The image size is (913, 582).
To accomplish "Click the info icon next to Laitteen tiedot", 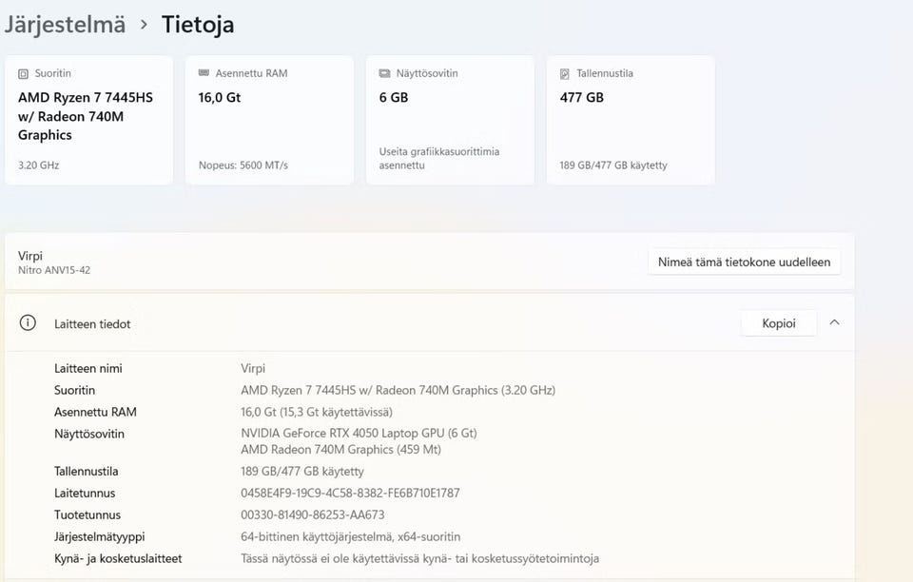I will [x=28, y=322].
